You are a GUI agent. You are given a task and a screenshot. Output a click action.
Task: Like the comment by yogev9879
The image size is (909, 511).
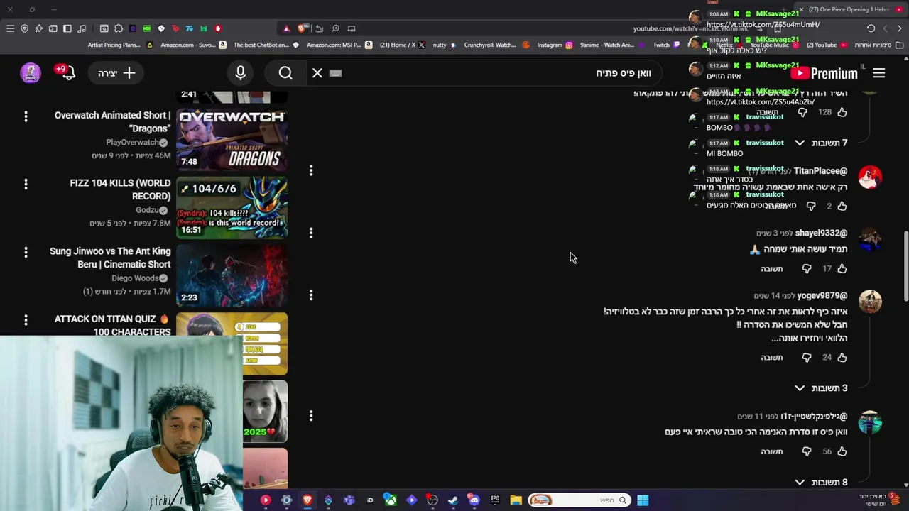point(842,358)
